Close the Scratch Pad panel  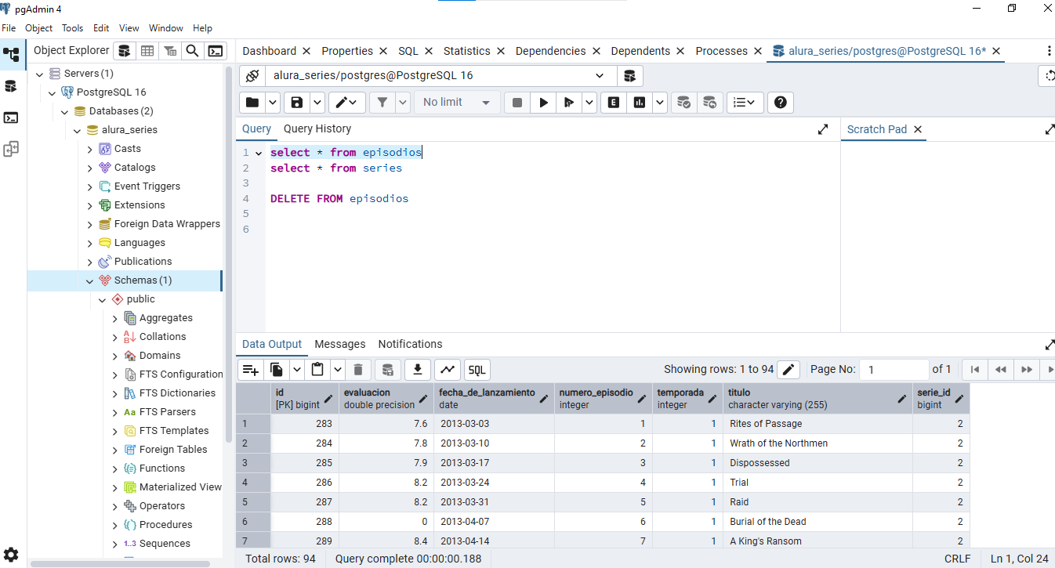coord(918,129)
